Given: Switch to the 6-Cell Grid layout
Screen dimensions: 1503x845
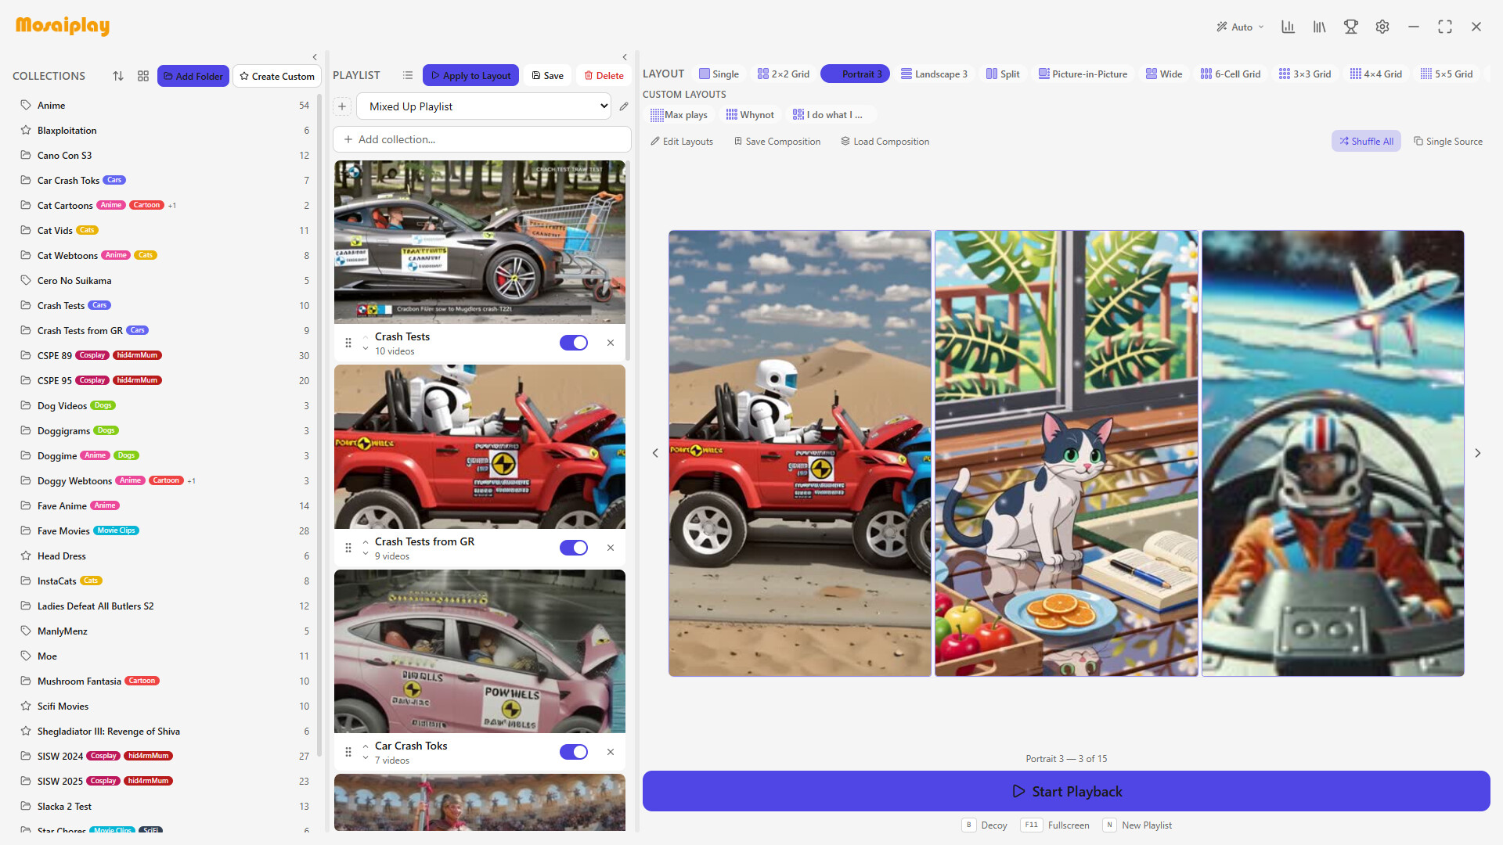Looking at the screenshot, I should [1230, 74].
